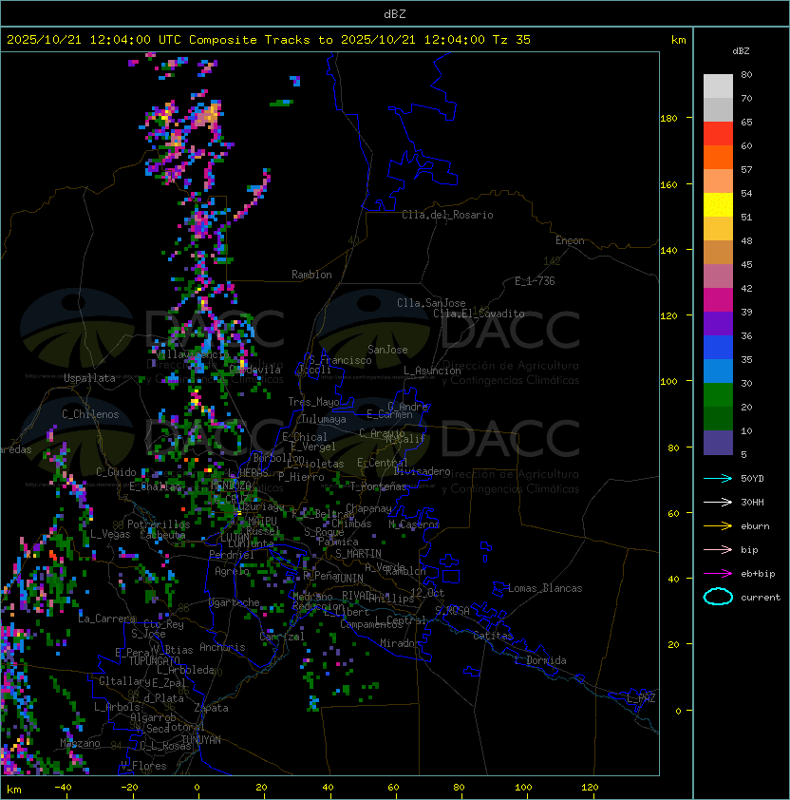Image resolution: width=790 pixels, height=800 pixels.
Task: Click the L_Asuncion label
Action: click(x=432, y=371)
